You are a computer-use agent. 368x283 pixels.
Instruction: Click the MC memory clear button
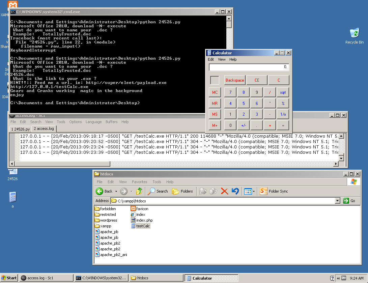215,92
